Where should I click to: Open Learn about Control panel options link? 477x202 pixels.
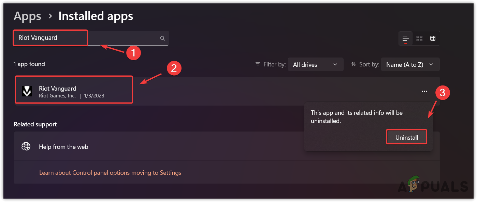point(110,173)
